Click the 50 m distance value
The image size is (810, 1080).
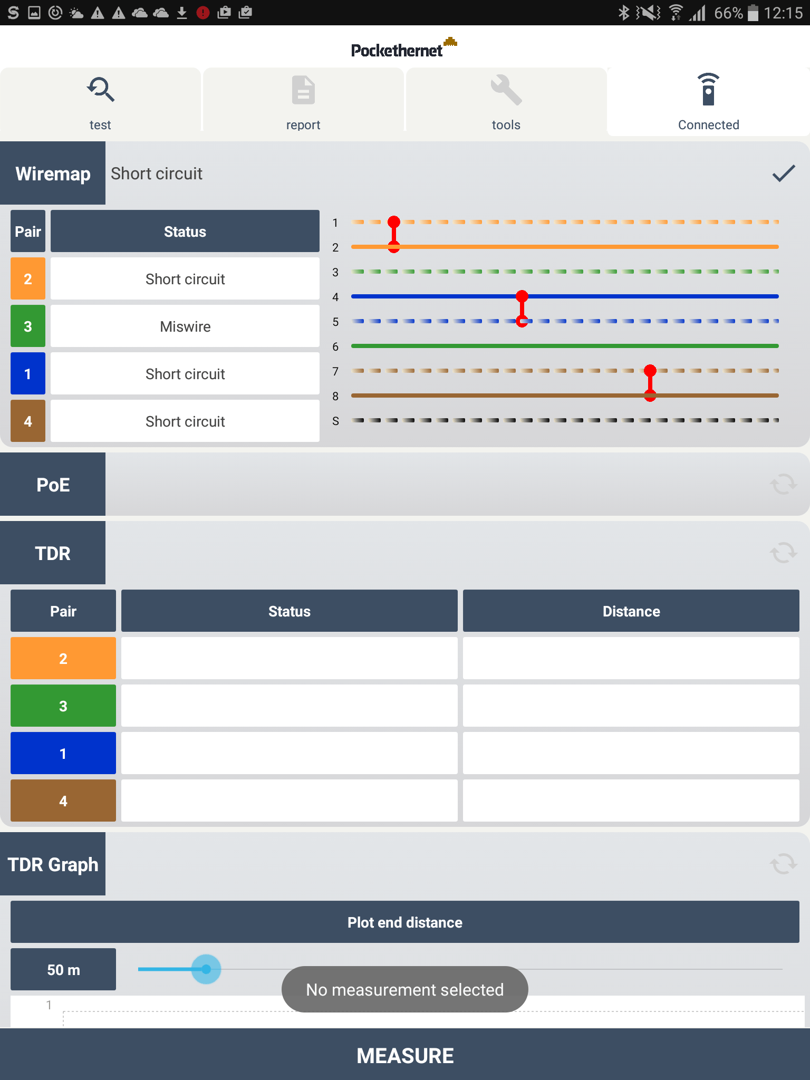[63, 969]
